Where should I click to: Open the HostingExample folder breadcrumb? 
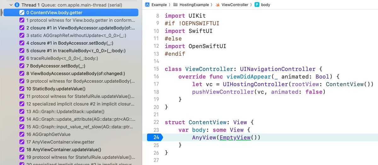[194, 5]
